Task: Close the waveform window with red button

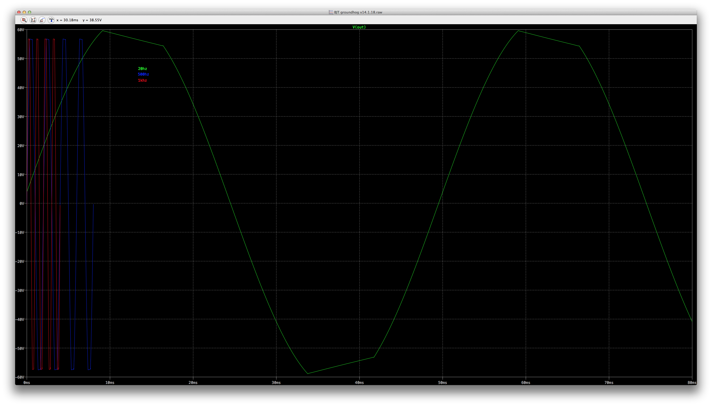Action: coord(19,12)
